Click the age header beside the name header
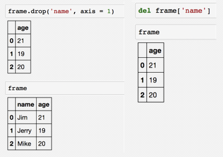The height and width of the screenshot is (157, 223). 44,104
